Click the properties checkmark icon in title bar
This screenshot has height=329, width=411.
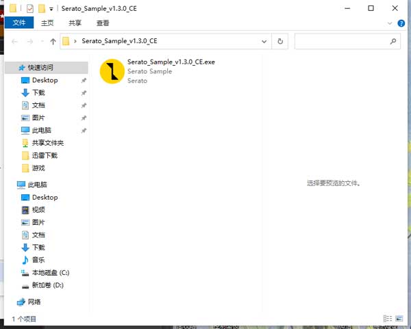pos(30,9)
